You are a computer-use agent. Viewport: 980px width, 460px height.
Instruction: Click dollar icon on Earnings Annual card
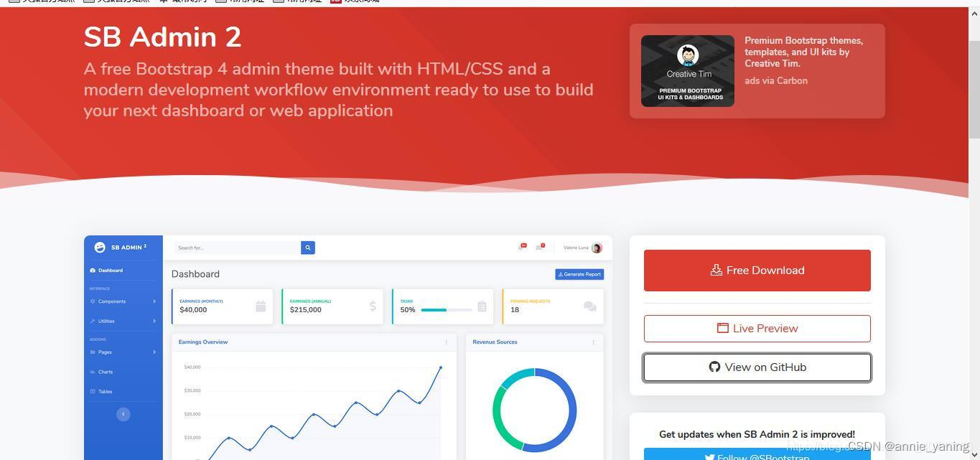373,306
